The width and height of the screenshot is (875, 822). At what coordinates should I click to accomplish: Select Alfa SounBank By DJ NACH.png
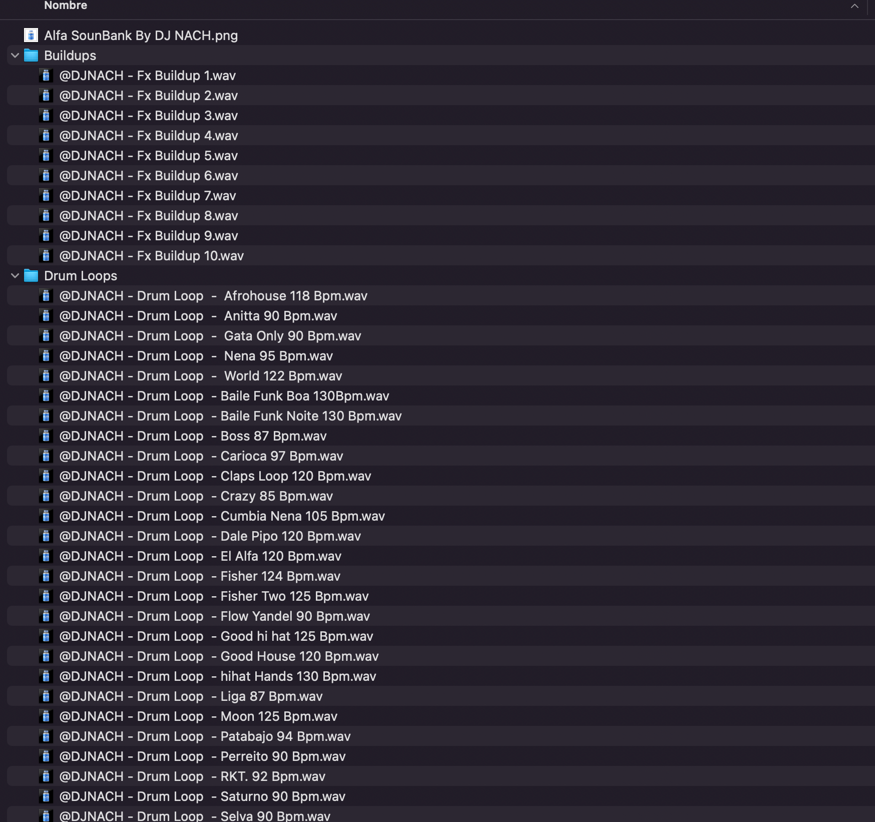coord(141,36)
